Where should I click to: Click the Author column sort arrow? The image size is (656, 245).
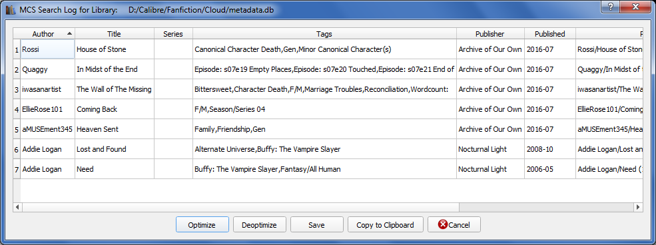point(69,33)
